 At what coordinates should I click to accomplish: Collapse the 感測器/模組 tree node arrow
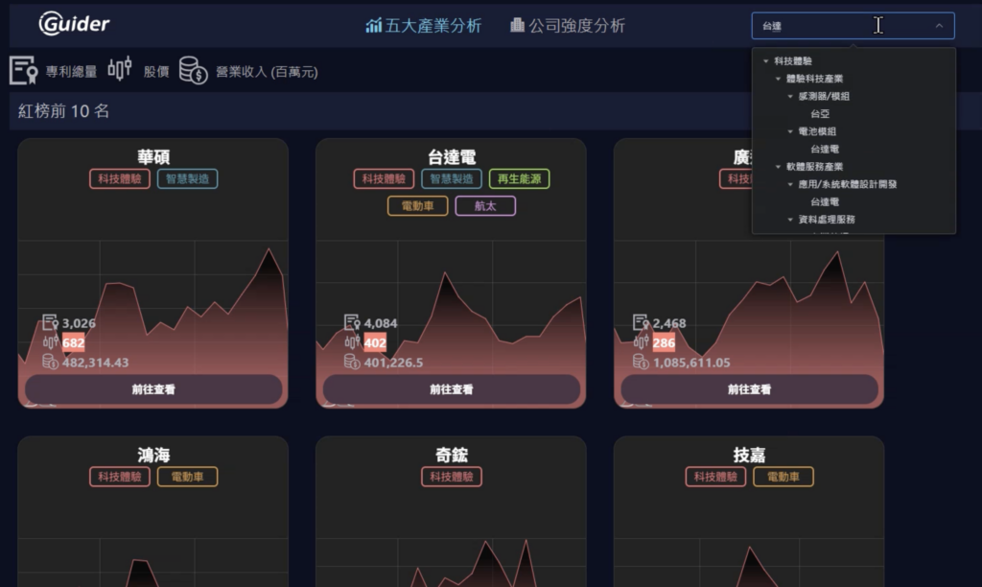790,96
